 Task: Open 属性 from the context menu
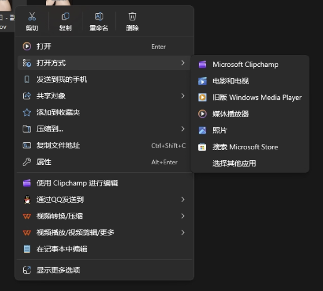point(104,162)
